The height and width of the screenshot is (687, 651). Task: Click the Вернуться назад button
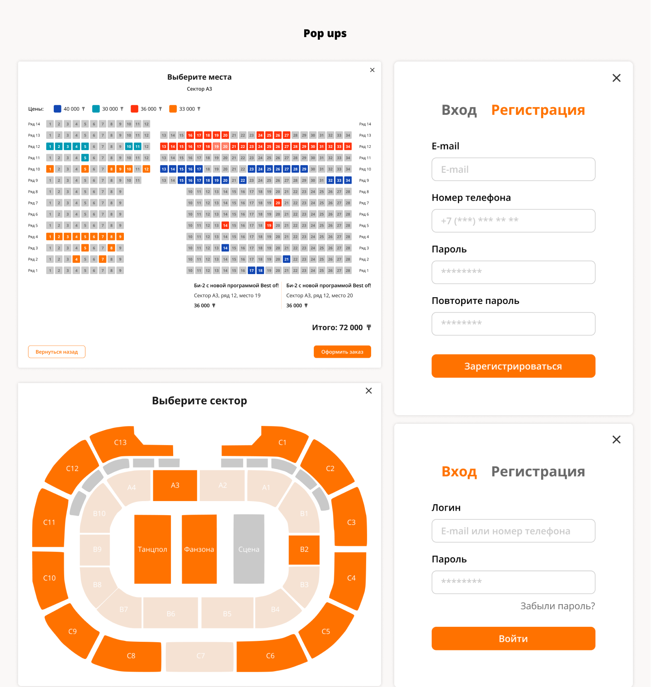pos(57,352)
